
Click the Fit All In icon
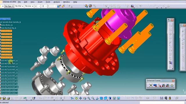[76, 98]
